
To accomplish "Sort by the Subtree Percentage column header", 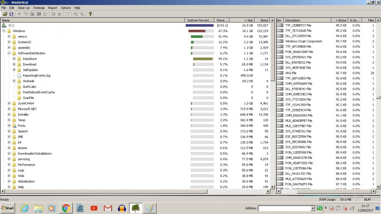I will (200, 20).
